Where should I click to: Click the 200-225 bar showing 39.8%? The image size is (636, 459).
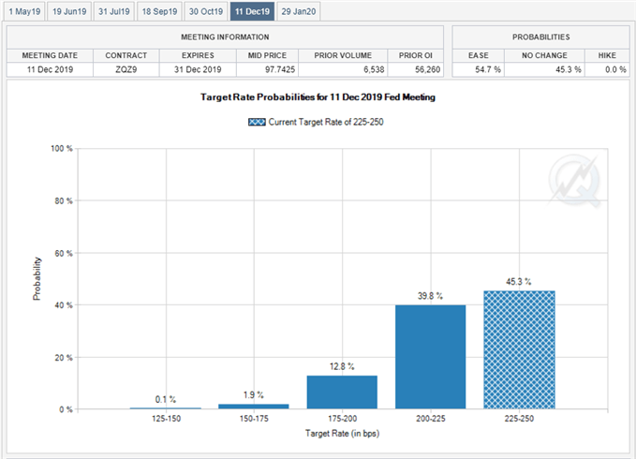pos(431,357)
